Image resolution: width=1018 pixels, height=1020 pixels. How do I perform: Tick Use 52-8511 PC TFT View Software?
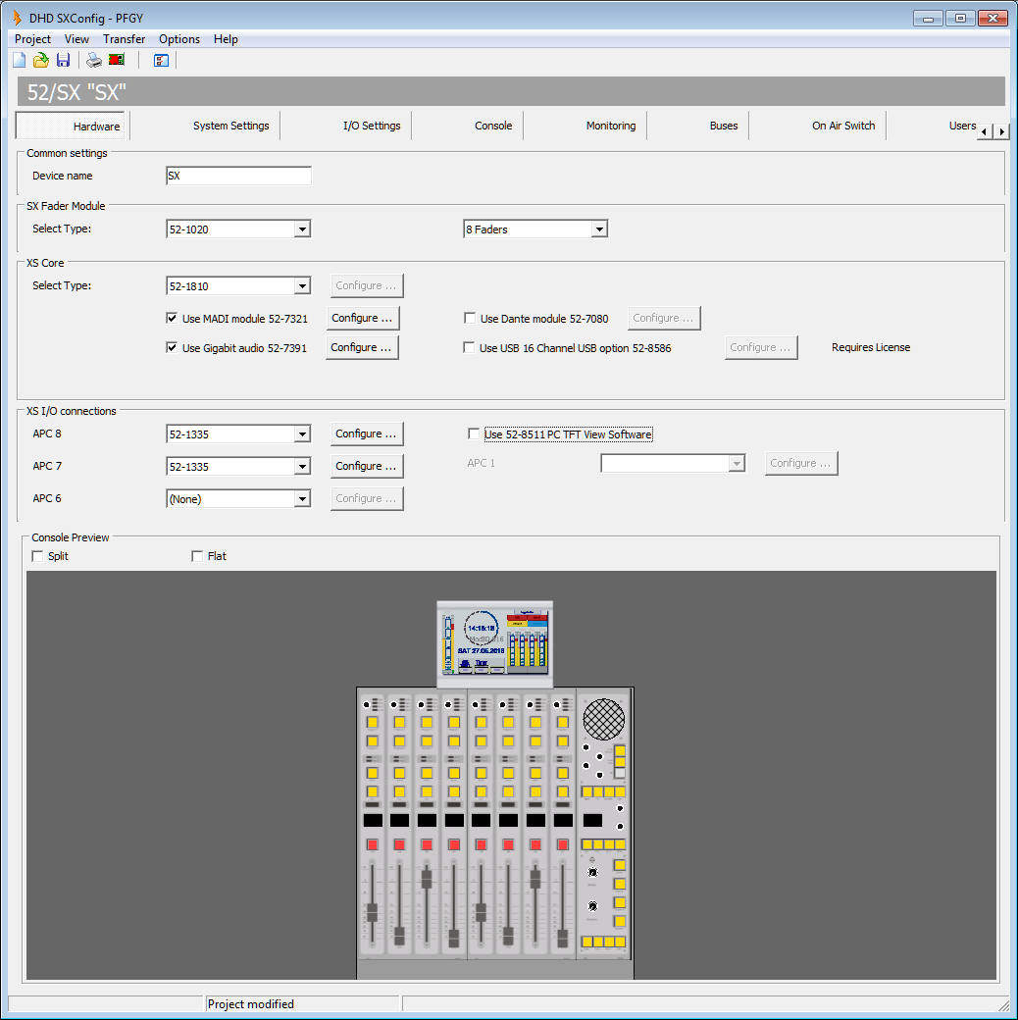click(474, 433)
